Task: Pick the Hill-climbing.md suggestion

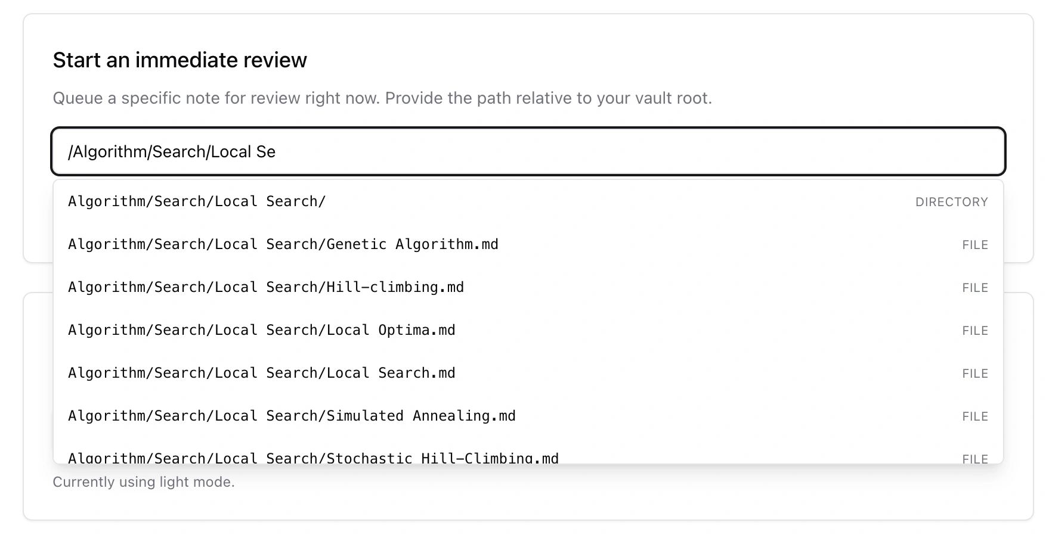Action: pyautogui.click(x=266, y=287)
